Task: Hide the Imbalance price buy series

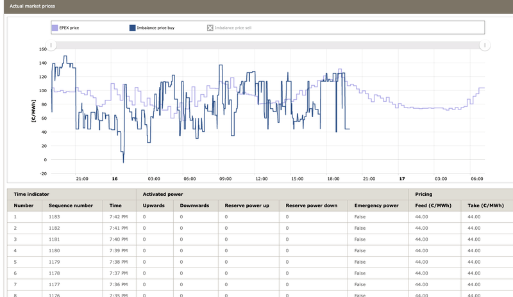Action: click(132, 28)
